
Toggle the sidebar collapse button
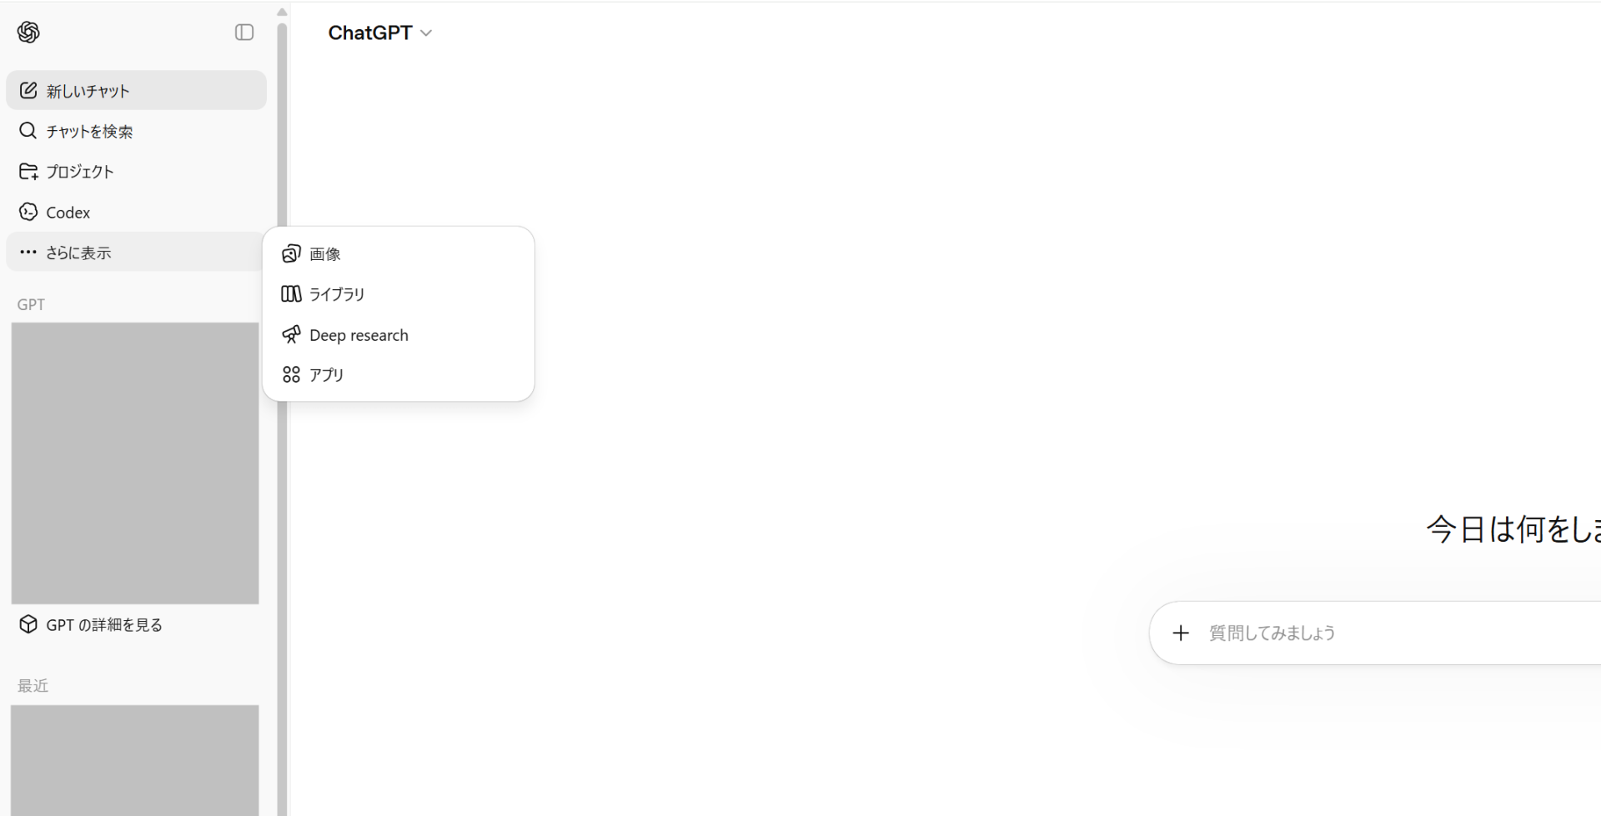tap(244, 33)
